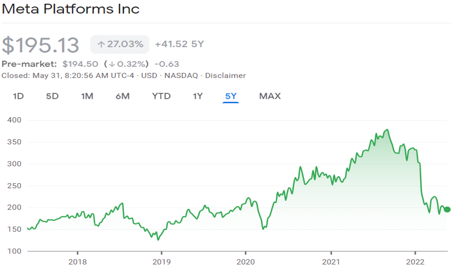Click the 400 label on the price axis
Image resolution: width=452 pixels, height=270 pixels.
(x=14, y=120)
